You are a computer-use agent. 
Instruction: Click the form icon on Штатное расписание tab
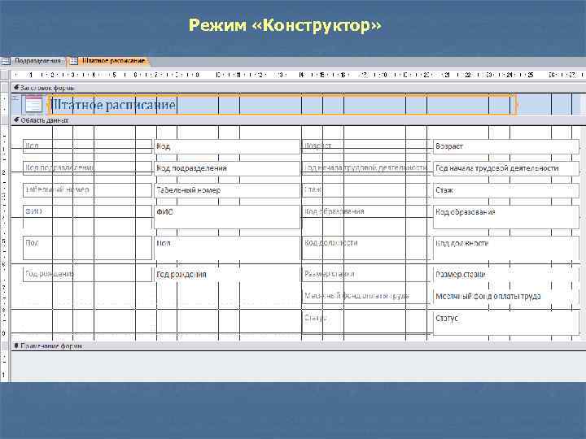click(x=73, y=61)
